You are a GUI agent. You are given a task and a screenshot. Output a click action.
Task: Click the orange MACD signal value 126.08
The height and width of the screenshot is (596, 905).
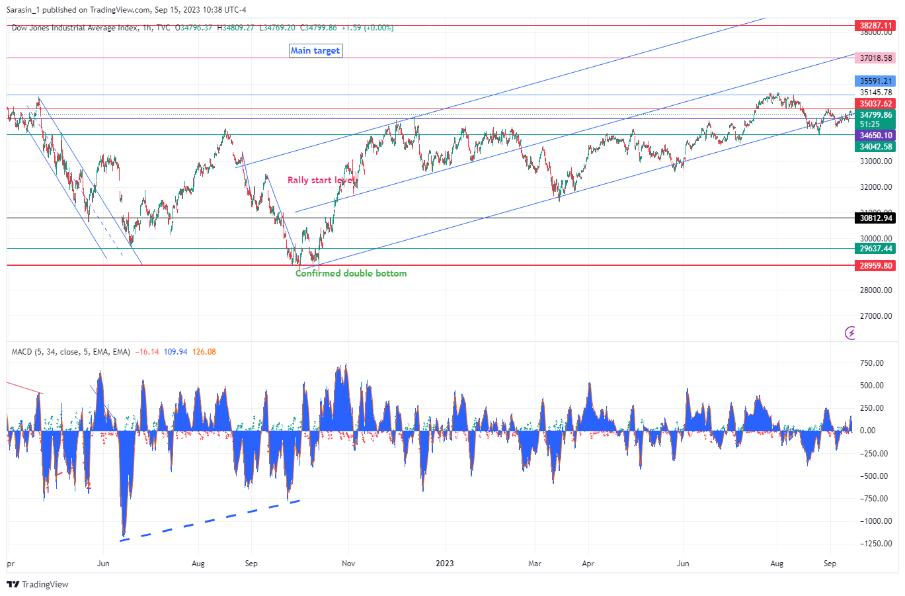(x=204, y=352)
